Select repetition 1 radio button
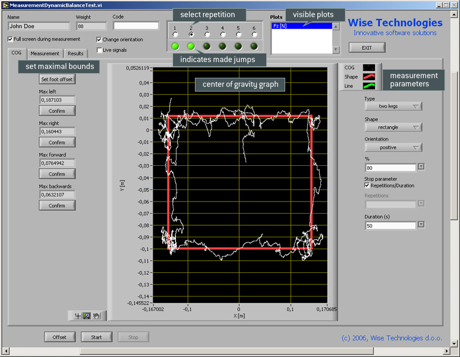460x357 pixels. click(x=175, y=35)
